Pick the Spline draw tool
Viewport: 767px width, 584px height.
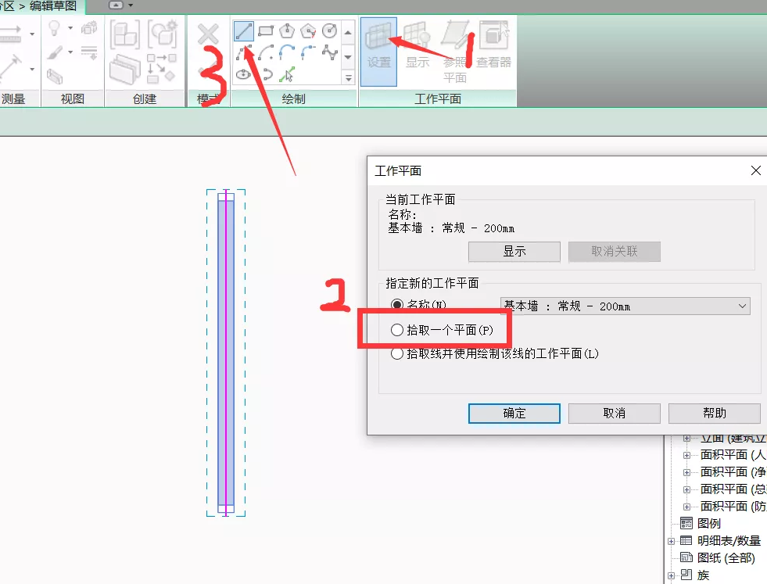pos(329,53)
